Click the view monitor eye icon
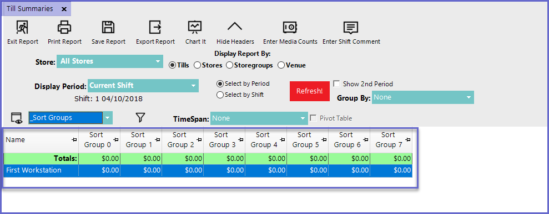549x214 pixels. tap(17, 118)
